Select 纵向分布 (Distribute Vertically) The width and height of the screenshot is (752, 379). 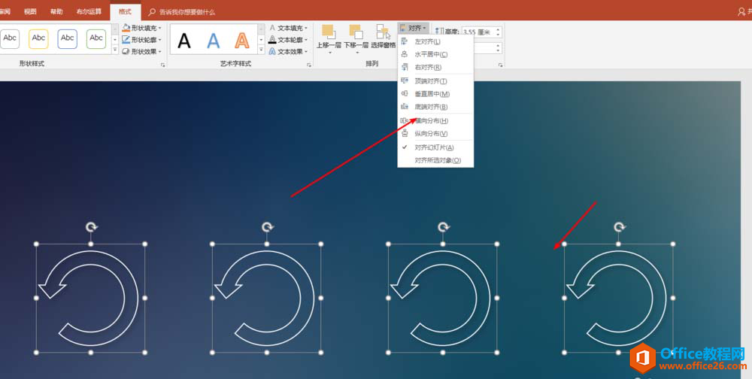coord(431,134)
